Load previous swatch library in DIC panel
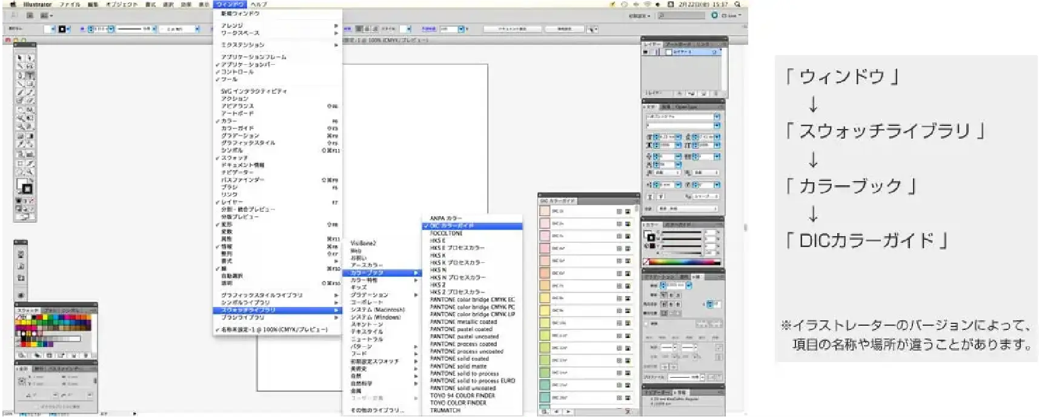 (x=556, y=412)
